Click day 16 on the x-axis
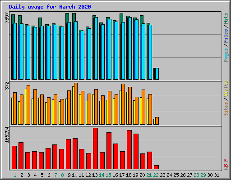The width and height of the screenshot is (231, 180). click(115, 175)
